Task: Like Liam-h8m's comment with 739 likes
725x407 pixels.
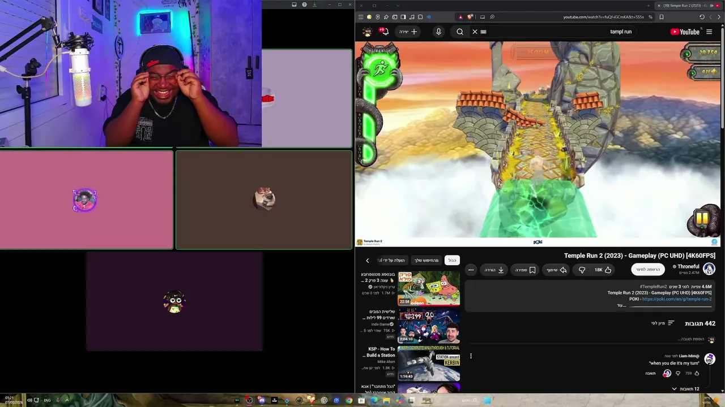Action: [x=696, y=373]
